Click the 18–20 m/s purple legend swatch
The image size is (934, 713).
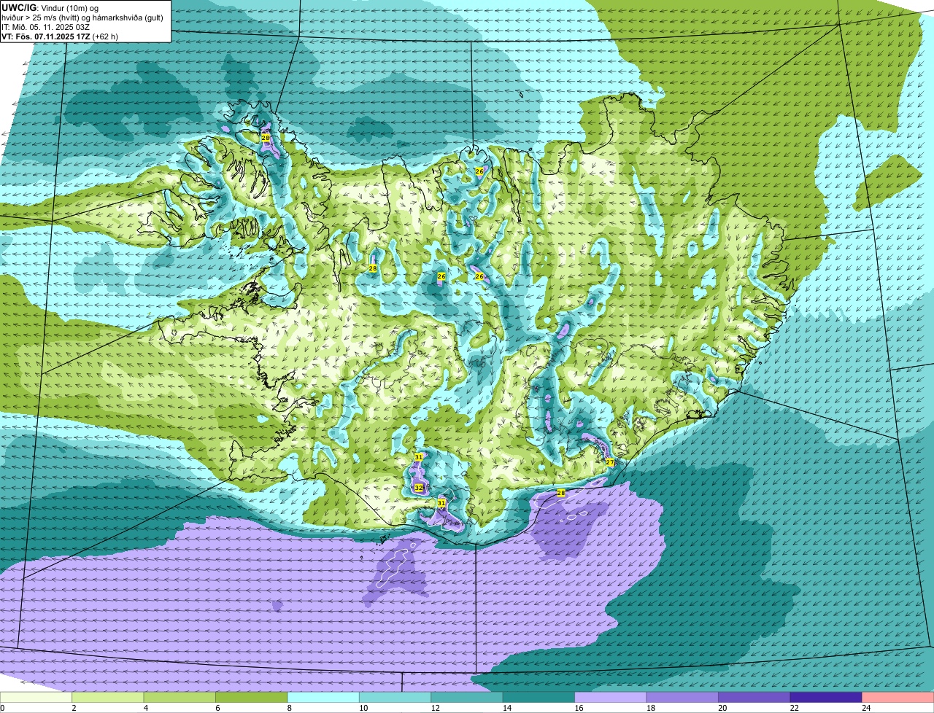point(683,697)
